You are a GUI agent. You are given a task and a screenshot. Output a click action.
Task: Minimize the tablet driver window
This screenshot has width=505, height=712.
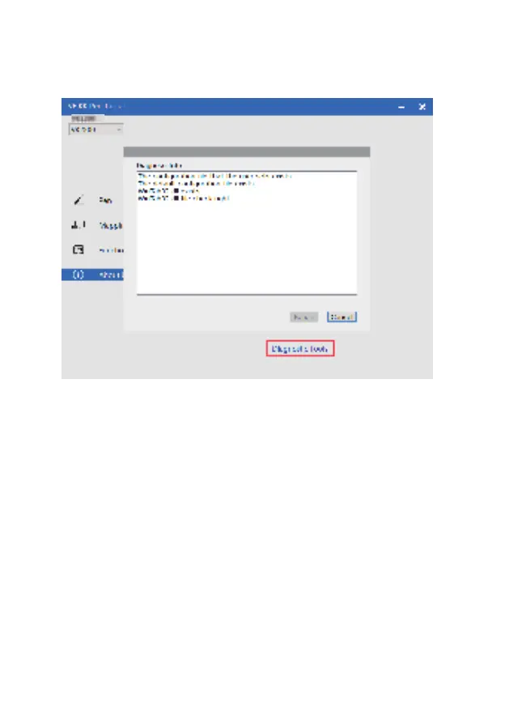401,107
